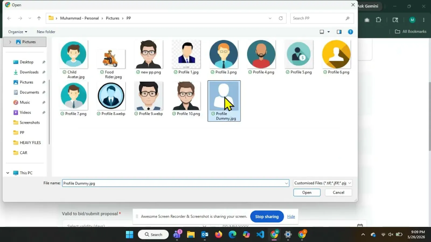Refresh the PP folder view
431x242 pixels.
[x=281, y=18]
